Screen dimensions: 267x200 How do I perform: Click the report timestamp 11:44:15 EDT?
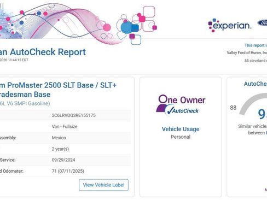(x=18, y=60)
